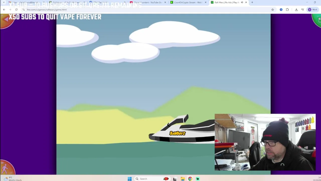
Task: Open the Windows Start menu
Action: 129,179
